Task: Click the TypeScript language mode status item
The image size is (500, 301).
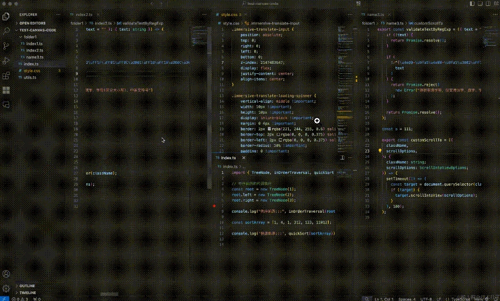Action: (461, 299)
